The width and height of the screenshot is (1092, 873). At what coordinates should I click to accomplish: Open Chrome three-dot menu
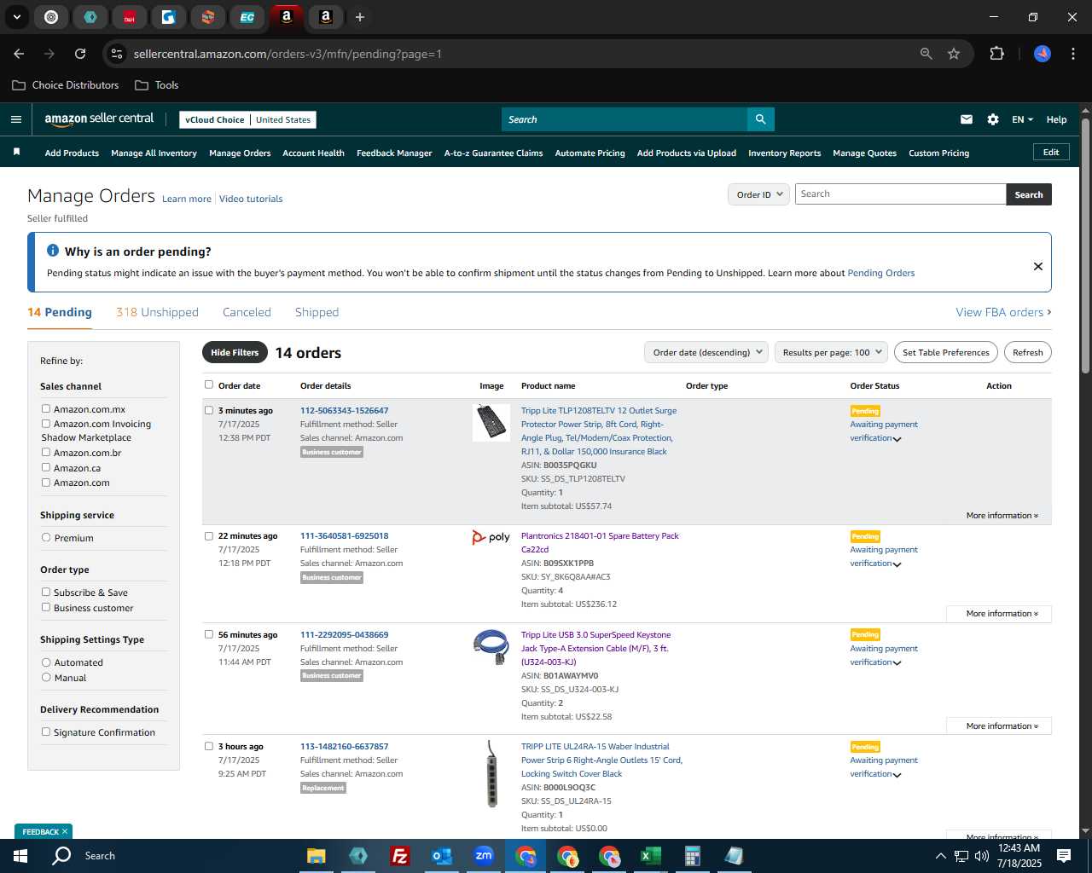[x=1072, y=54]
